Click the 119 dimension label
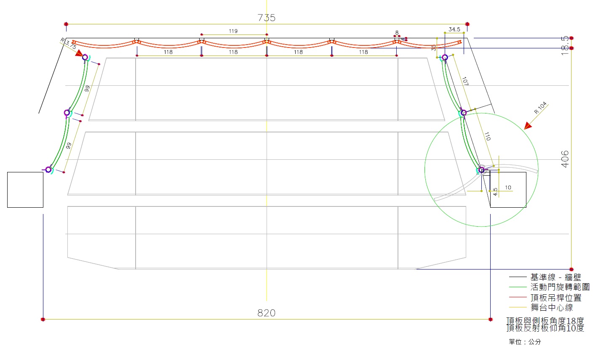Screen dimensions: 606x354 [233, 31]
